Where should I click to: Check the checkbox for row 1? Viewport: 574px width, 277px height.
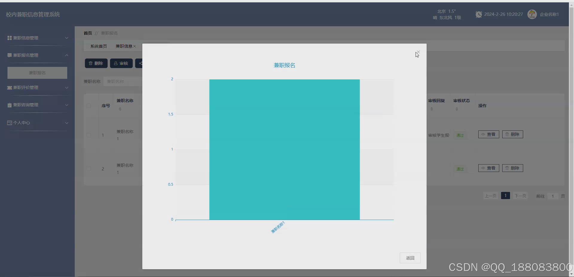[88, 135]
